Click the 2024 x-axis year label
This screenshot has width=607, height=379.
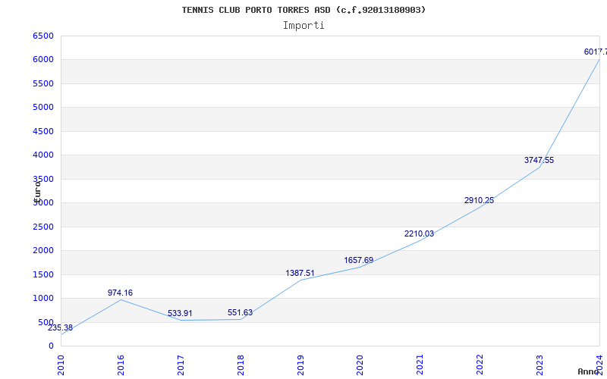tap(599, 365)
